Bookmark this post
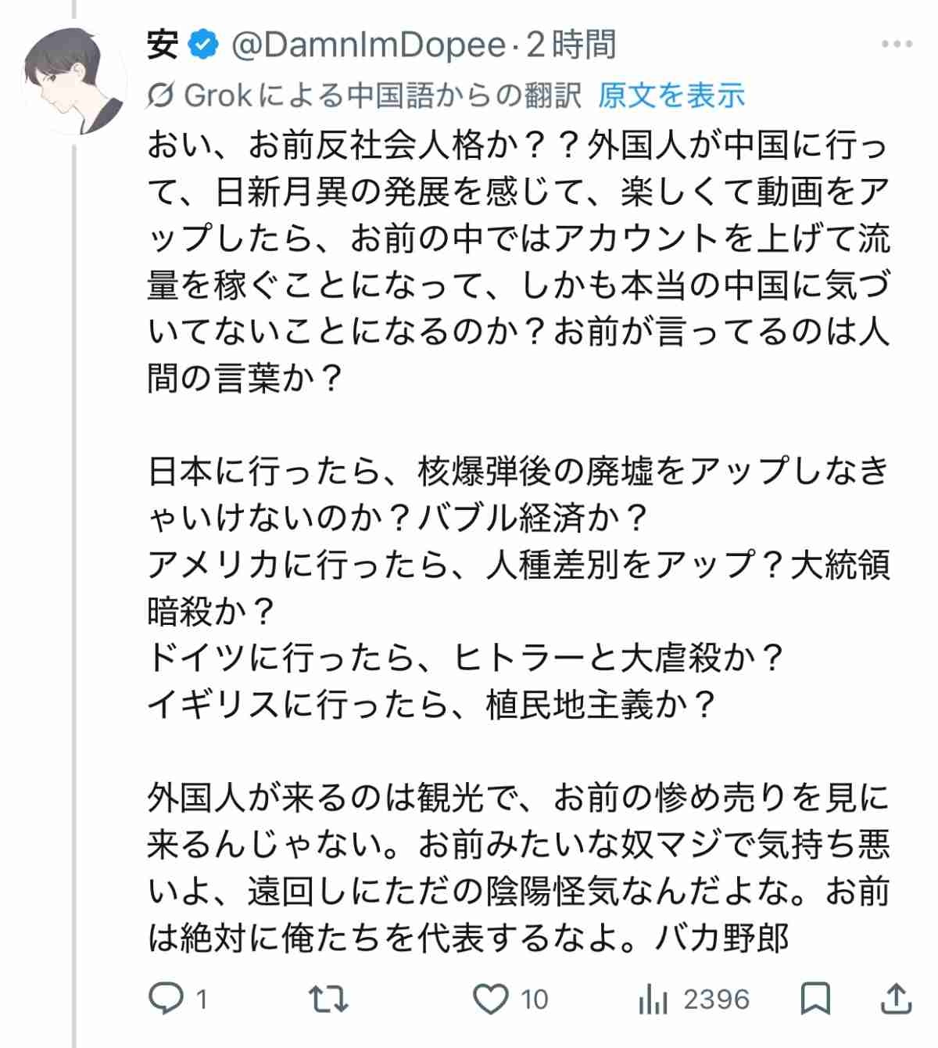 click(816, 999)
